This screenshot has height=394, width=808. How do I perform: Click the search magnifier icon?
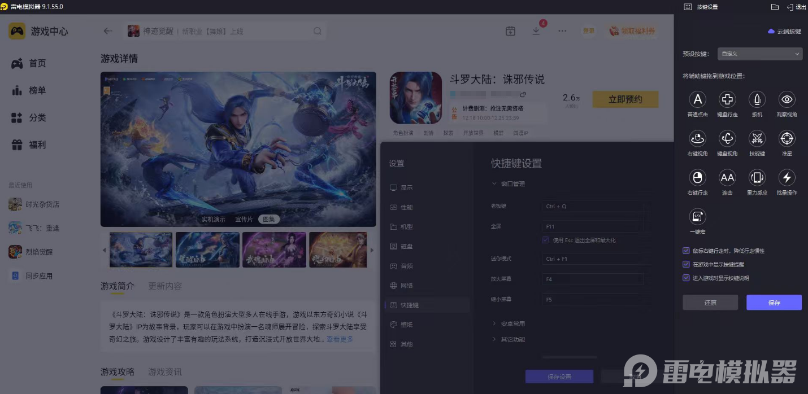[x=318, y=31]
